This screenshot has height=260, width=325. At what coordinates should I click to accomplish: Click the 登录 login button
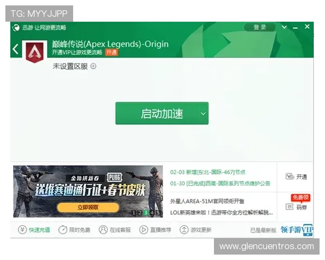tap(259, 28)
